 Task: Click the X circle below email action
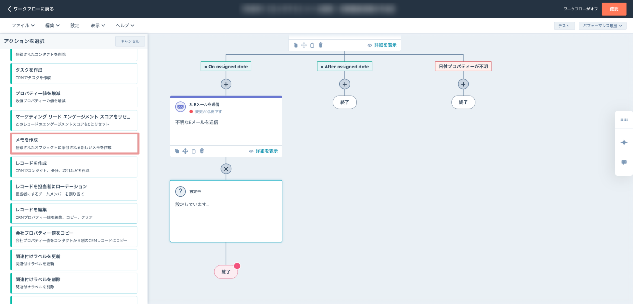click(x=226, y=169)
